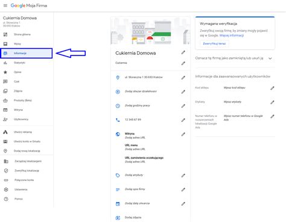Edit Dodaj obszar działalności with pencil

click(x=183, y=92)
